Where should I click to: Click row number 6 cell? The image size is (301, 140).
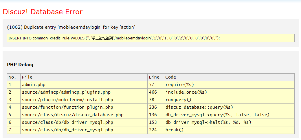pos(14,122)
